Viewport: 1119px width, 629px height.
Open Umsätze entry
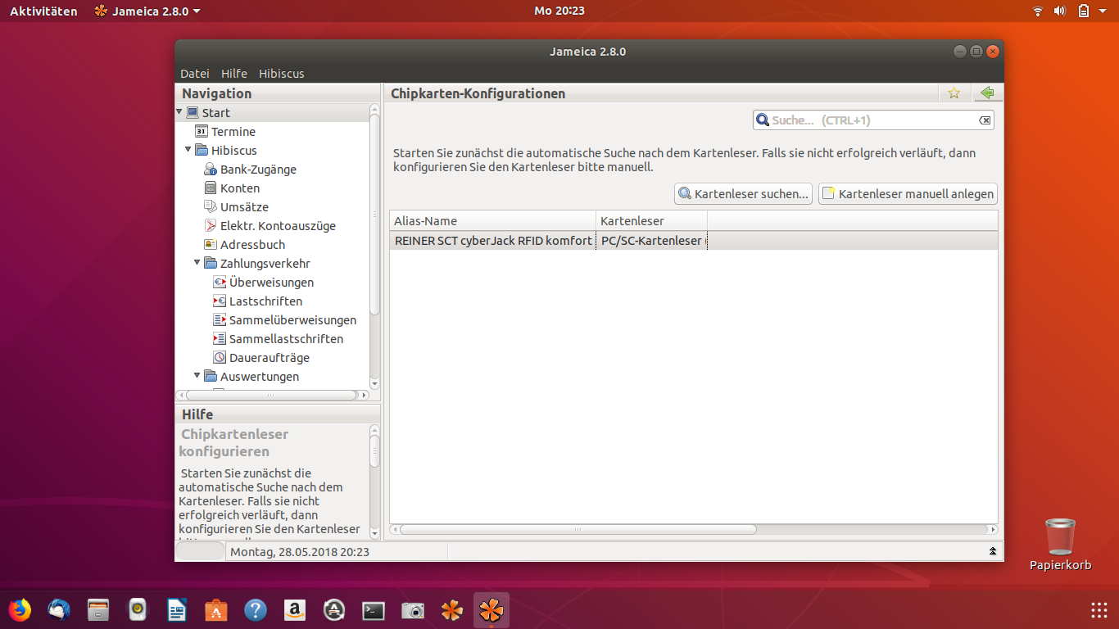point(236,207)
